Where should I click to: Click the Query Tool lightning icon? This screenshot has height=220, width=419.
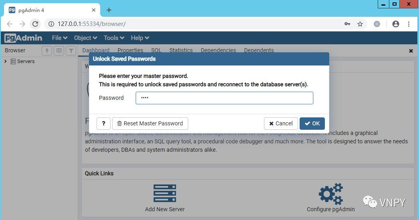pyautogui.click(x=47, y=50)
